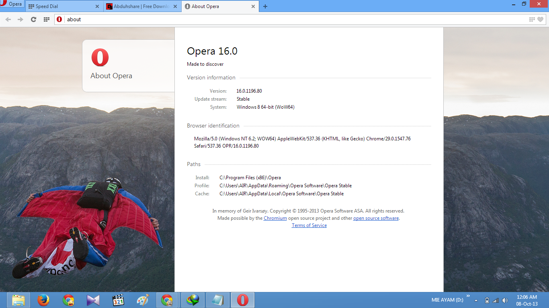Go back with the back arrow
The image size is (549, 308).
coord(8,19)
